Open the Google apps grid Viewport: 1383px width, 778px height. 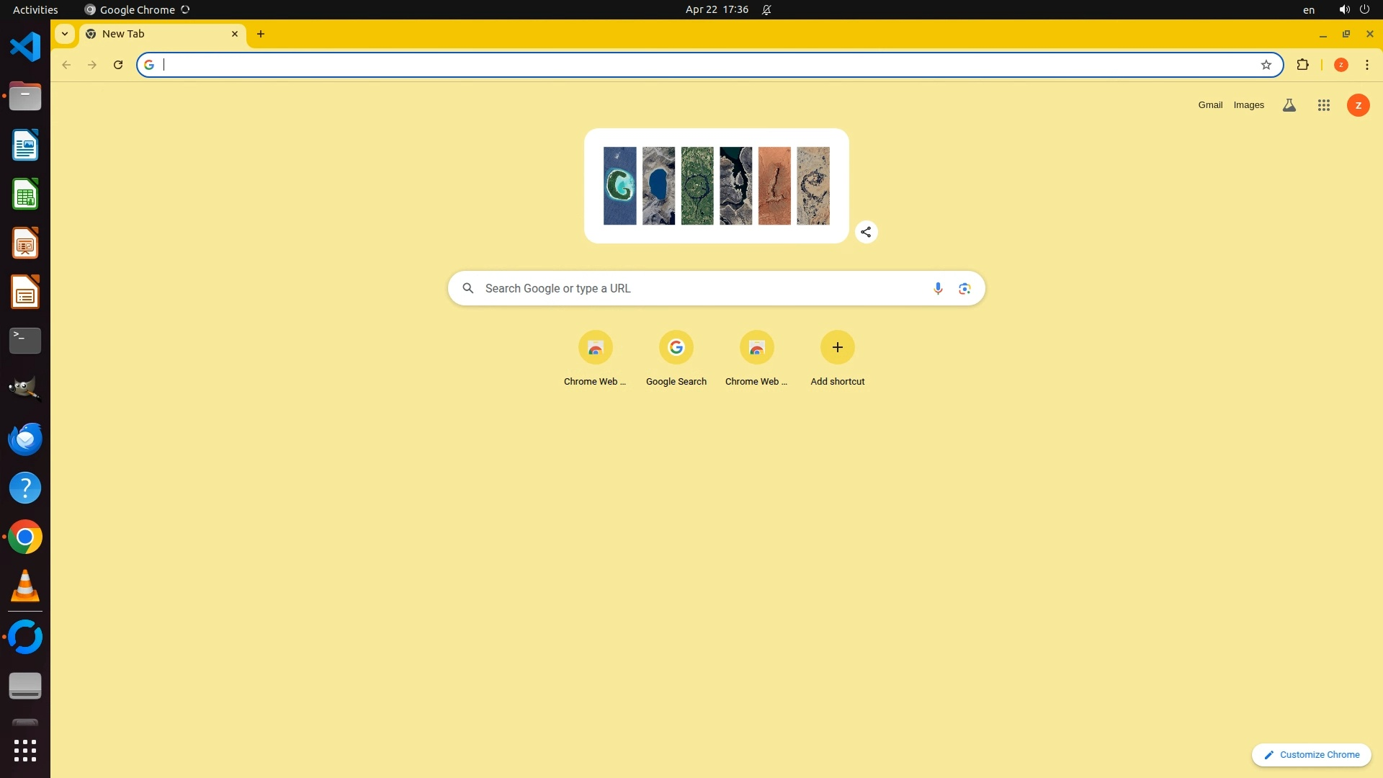click(x=1323, y=105)
